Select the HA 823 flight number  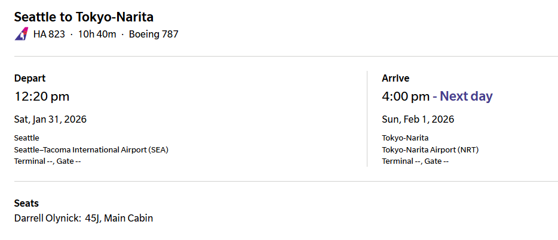tap(49, 35)
